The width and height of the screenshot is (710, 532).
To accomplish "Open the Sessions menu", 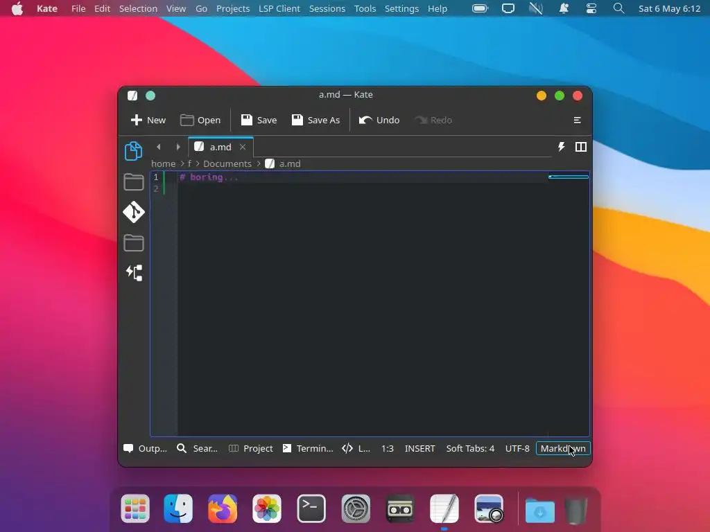I will click(327, 8).
